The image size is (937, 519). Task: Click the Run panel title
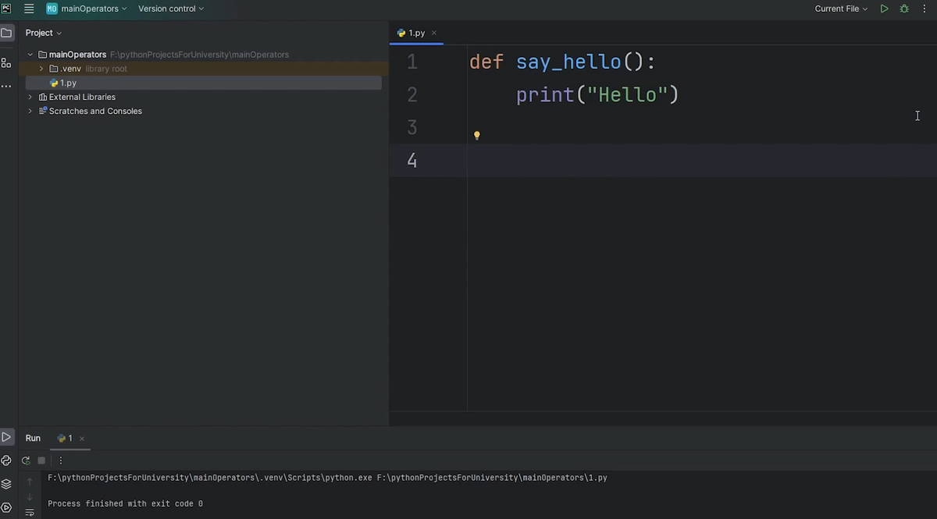33,439
